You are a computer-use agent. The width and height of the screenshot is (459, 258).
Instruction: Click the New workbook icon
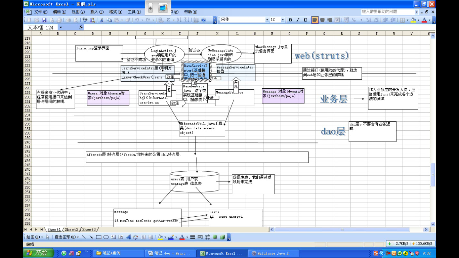(x=29, y=20)
